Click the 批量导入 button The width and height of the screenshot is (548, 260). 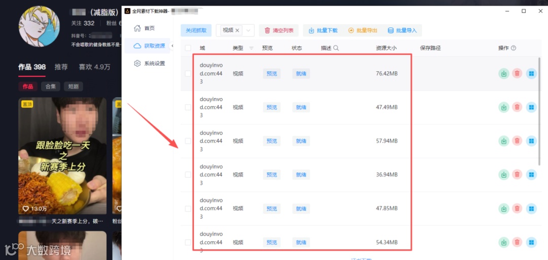click(x=402, y=30)
